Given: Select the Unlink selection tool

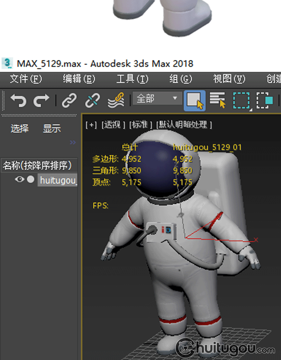Looking at the screenshot, I should click(93, 100).
